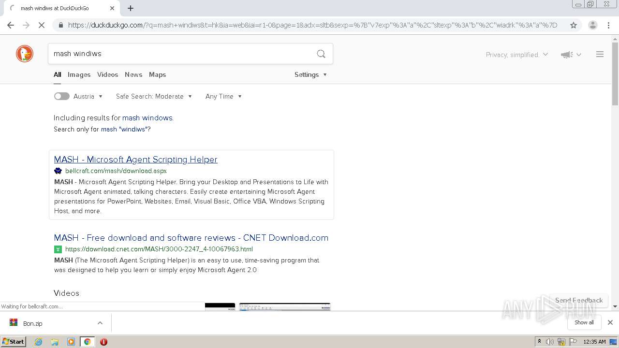Image resolution: width=619 pixels, height=348 pixels.
Task: Close the mash windiws tab
Action: click(112, 8)
